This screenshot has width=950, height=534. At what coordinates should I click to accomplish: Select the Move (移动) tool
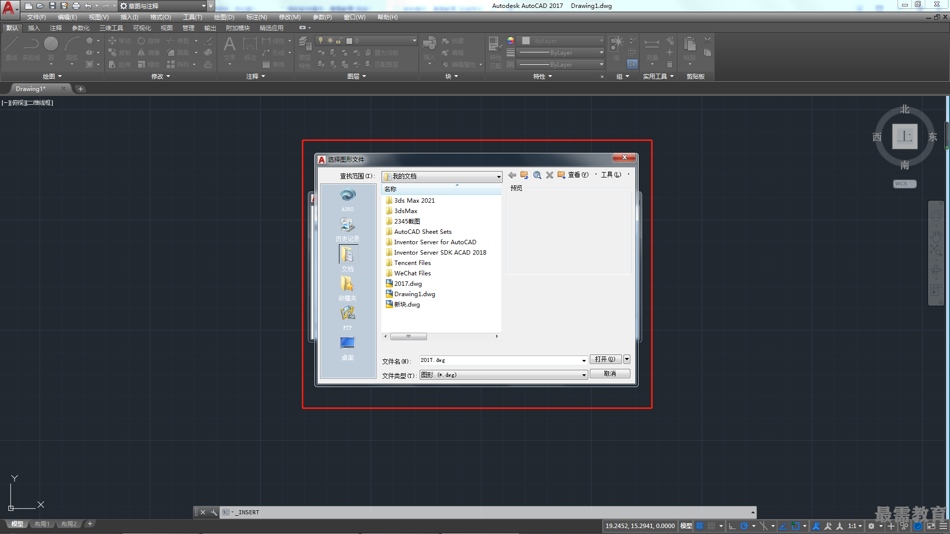(119, 41)
